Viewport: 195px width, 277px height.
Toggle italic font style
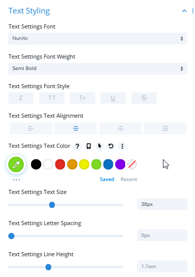point(21,98)
